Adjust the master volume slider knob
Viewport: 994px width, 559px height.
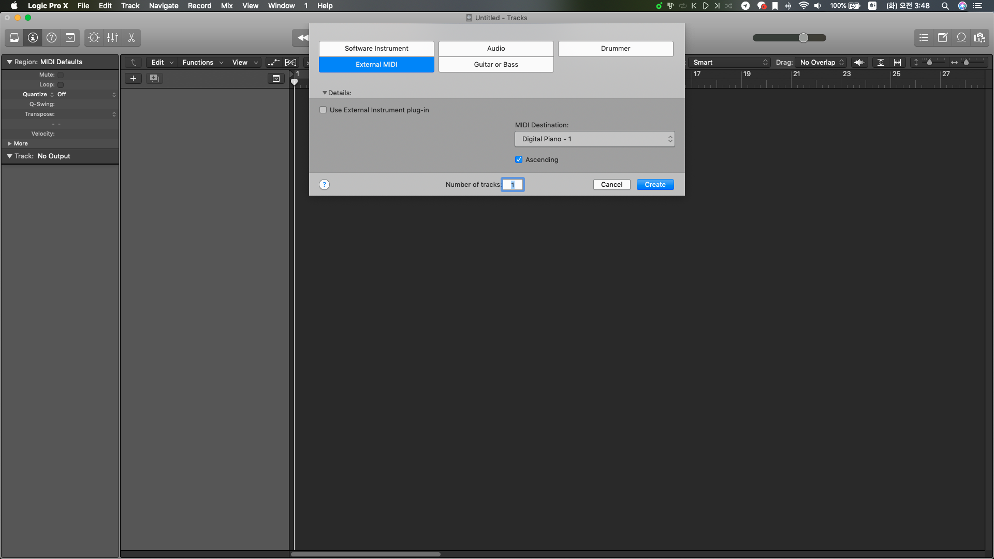[x=803, y=38]
